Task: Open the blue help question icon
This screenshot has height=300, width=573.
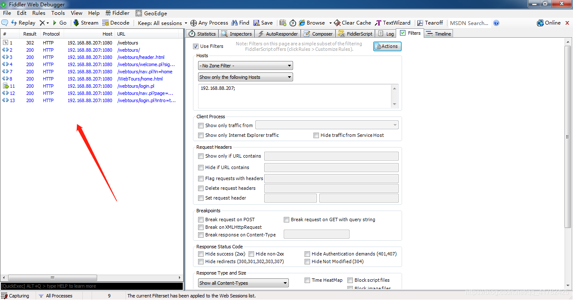Action: (497, 23)
